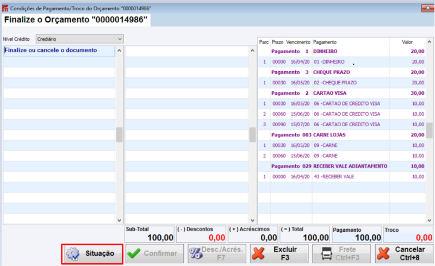Click the truck icon on Frete
Viewport: 435px width, 266px height.
327,253
